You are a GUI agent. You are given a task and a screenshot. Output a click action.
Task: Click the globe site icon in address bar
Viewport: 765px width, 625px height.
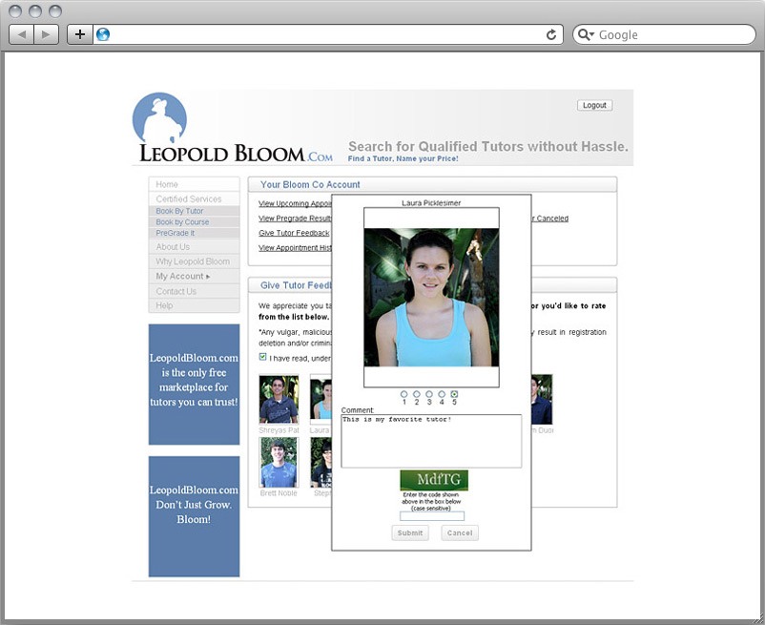click(x=103, y=34)
